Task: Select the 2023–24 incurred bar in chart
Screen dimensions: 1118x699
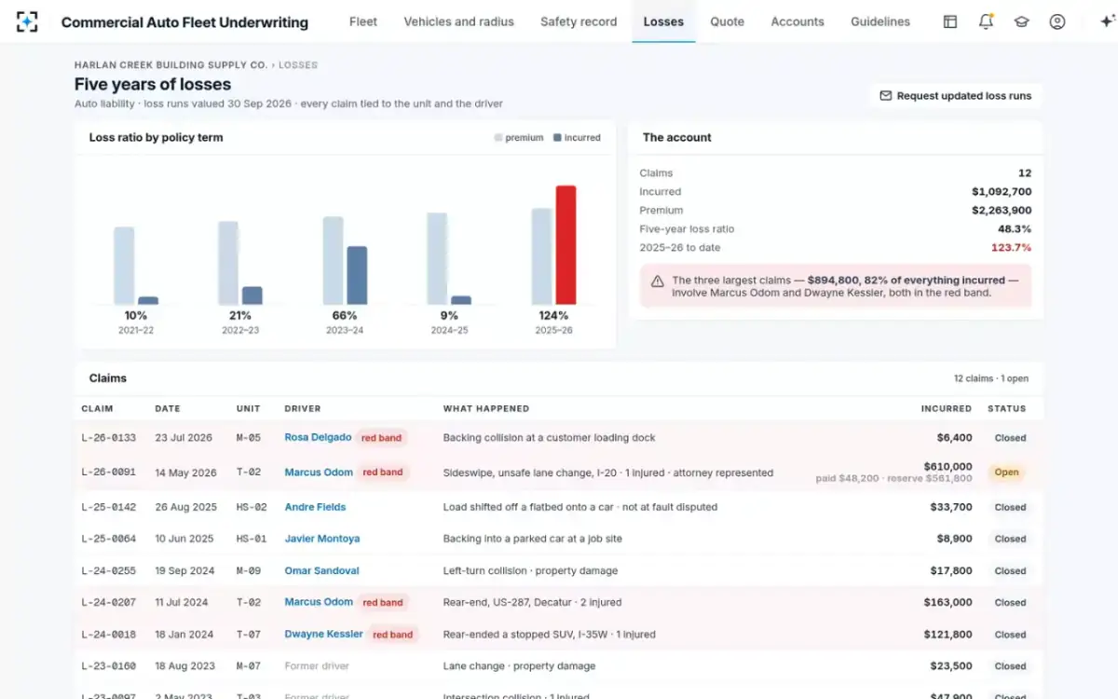Action: pos(357,276)
